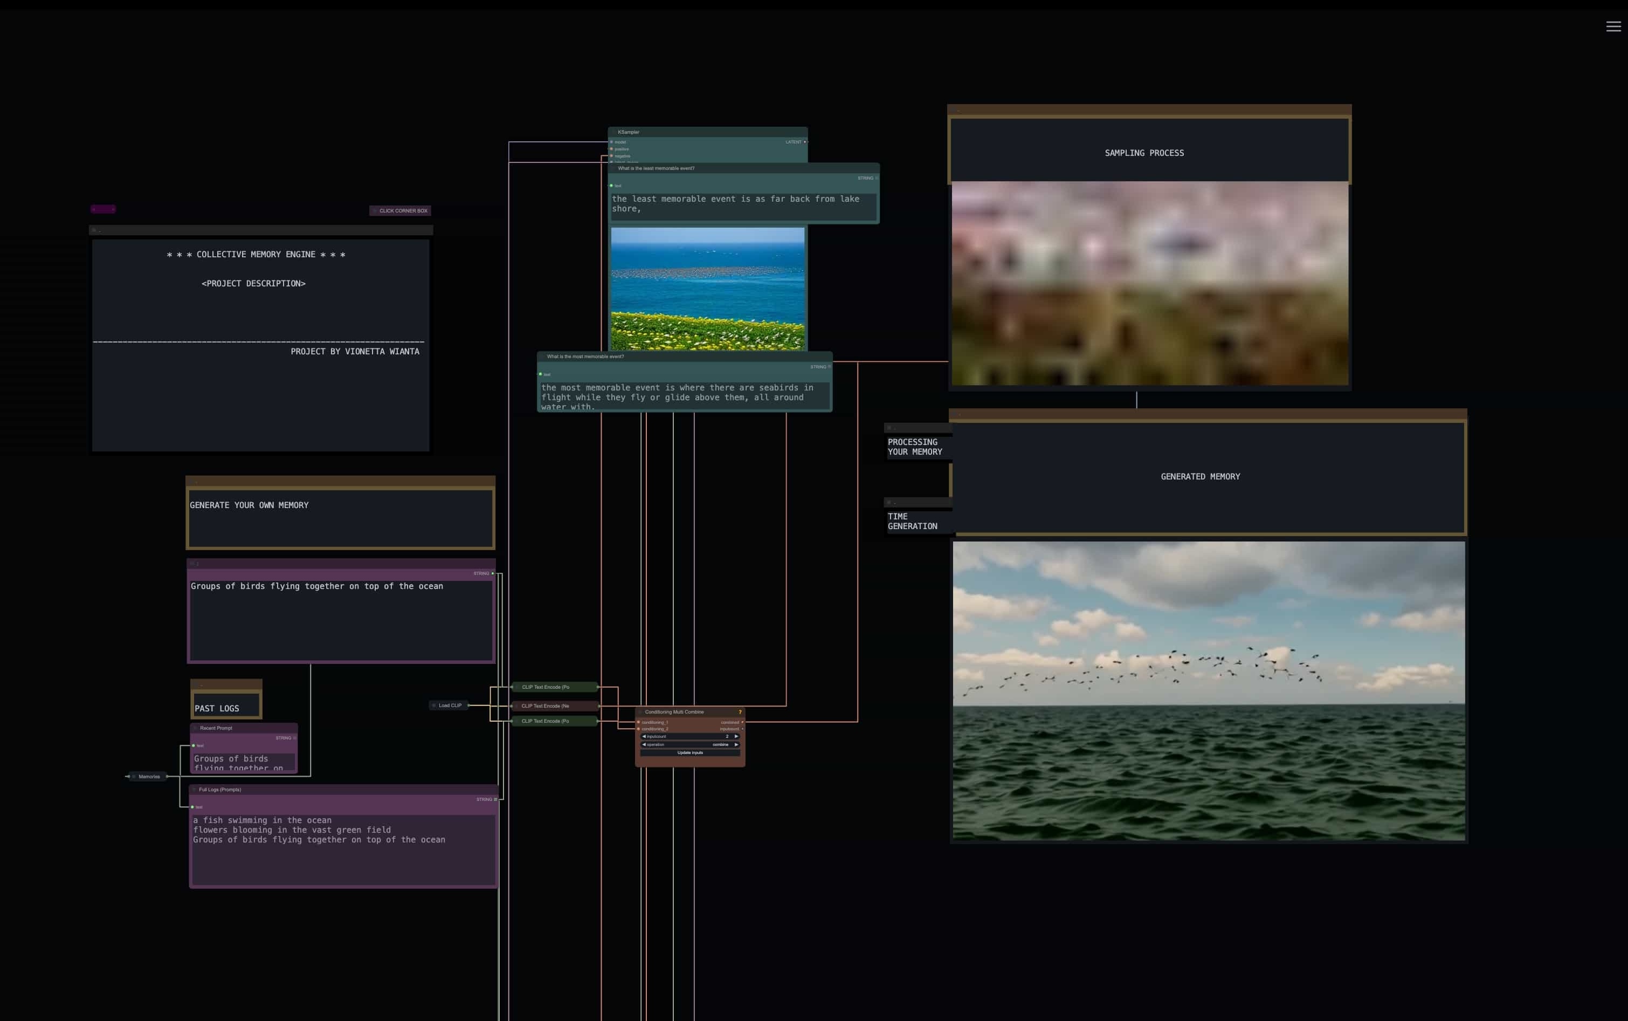
Task: Click the generated ocean birds image
Action: coord(1208,690)
